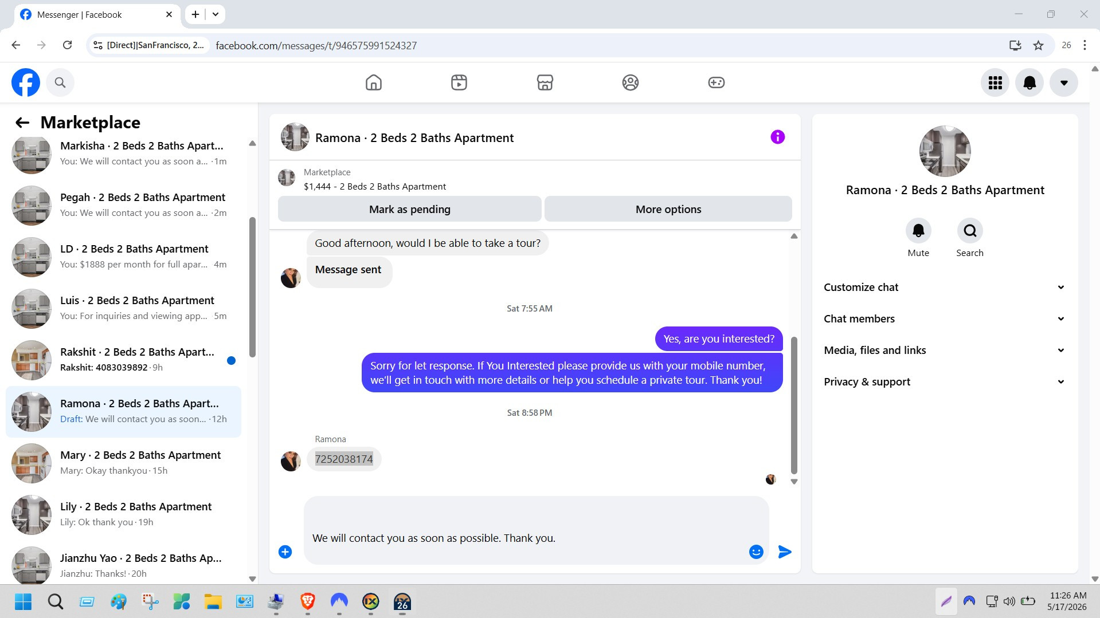The height and width of the screenshot is (618, 1100).
Task: Click the address bar URL
Action: (x=316, y=45)
